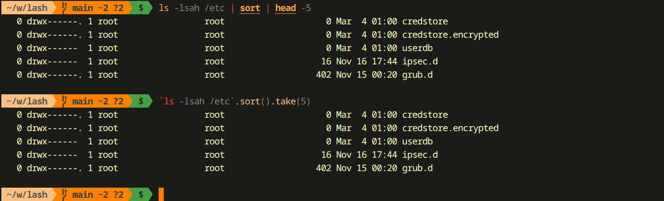Click the git branch icon in the first prompt
The width and height of the screenshot is (664, 201).
(65, 8)
